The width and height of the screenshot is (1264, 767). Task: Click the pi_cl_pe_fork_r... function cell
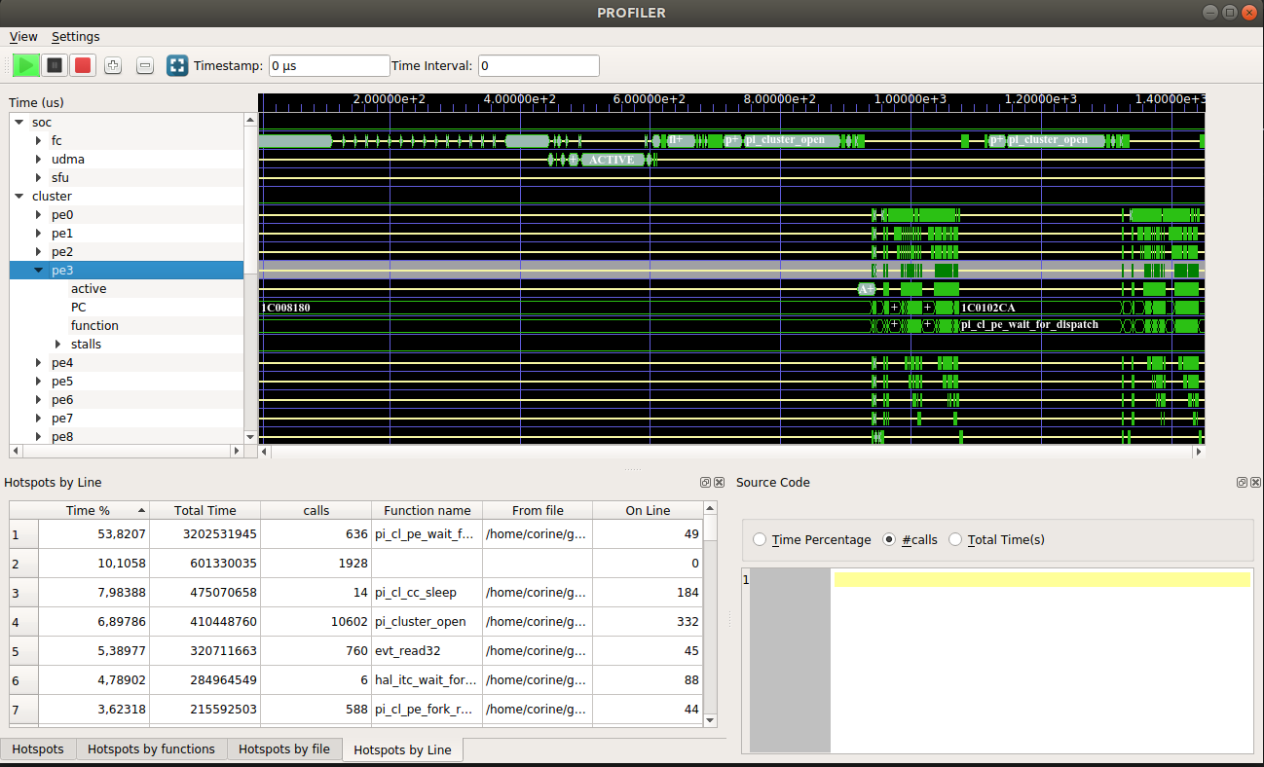pyautogui.click(x=428, y=710)
